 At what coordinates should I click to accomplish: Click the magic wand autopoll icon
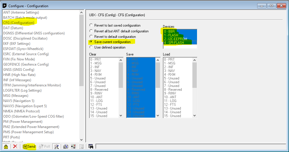56,147
